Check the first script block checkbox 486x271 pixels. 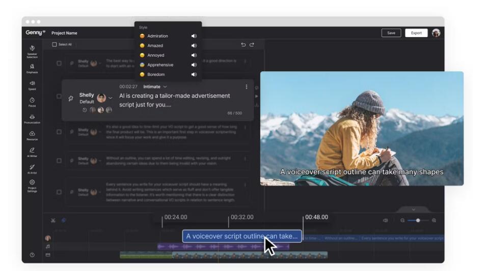point(59,63)
